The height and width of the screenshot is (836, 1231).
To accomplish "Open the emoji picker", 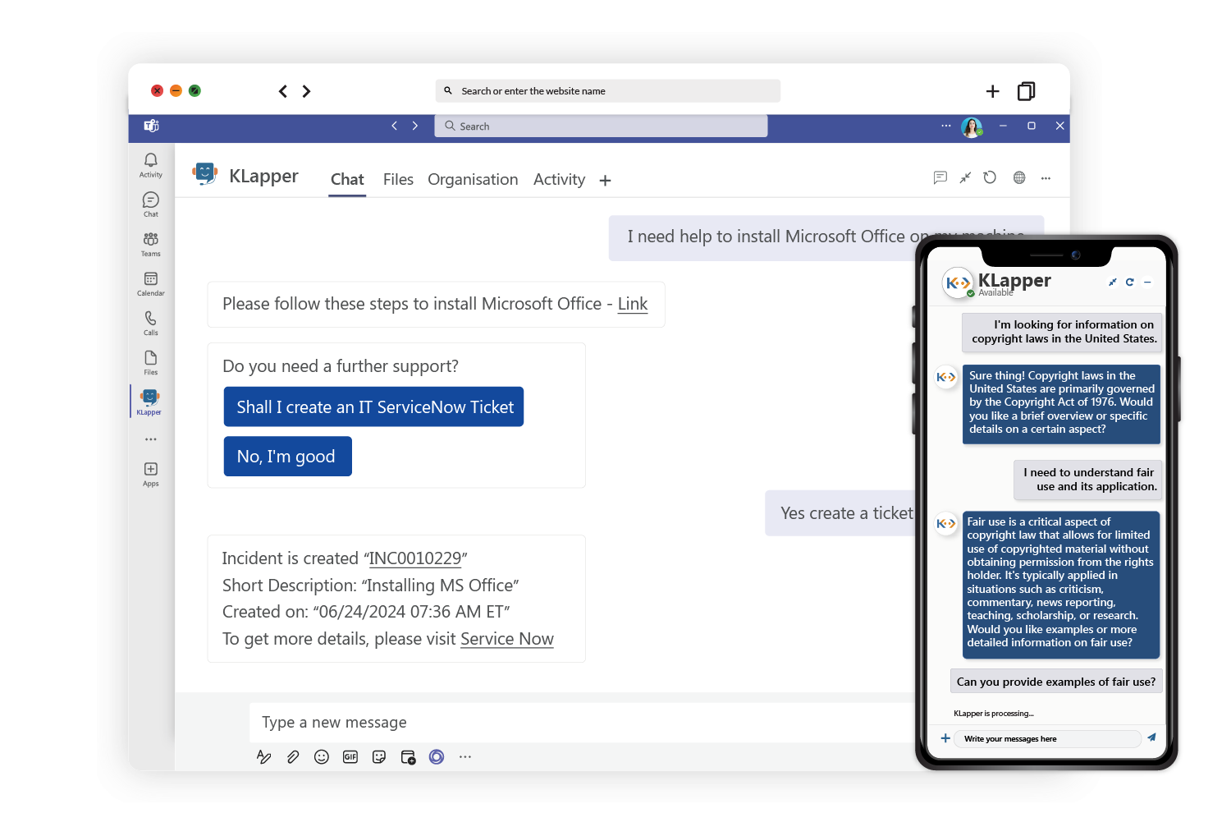I will pos(322,757).
